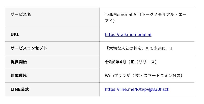Click the サービスコンセプト label
Screen dimensions: 204x104
(29, 48)
